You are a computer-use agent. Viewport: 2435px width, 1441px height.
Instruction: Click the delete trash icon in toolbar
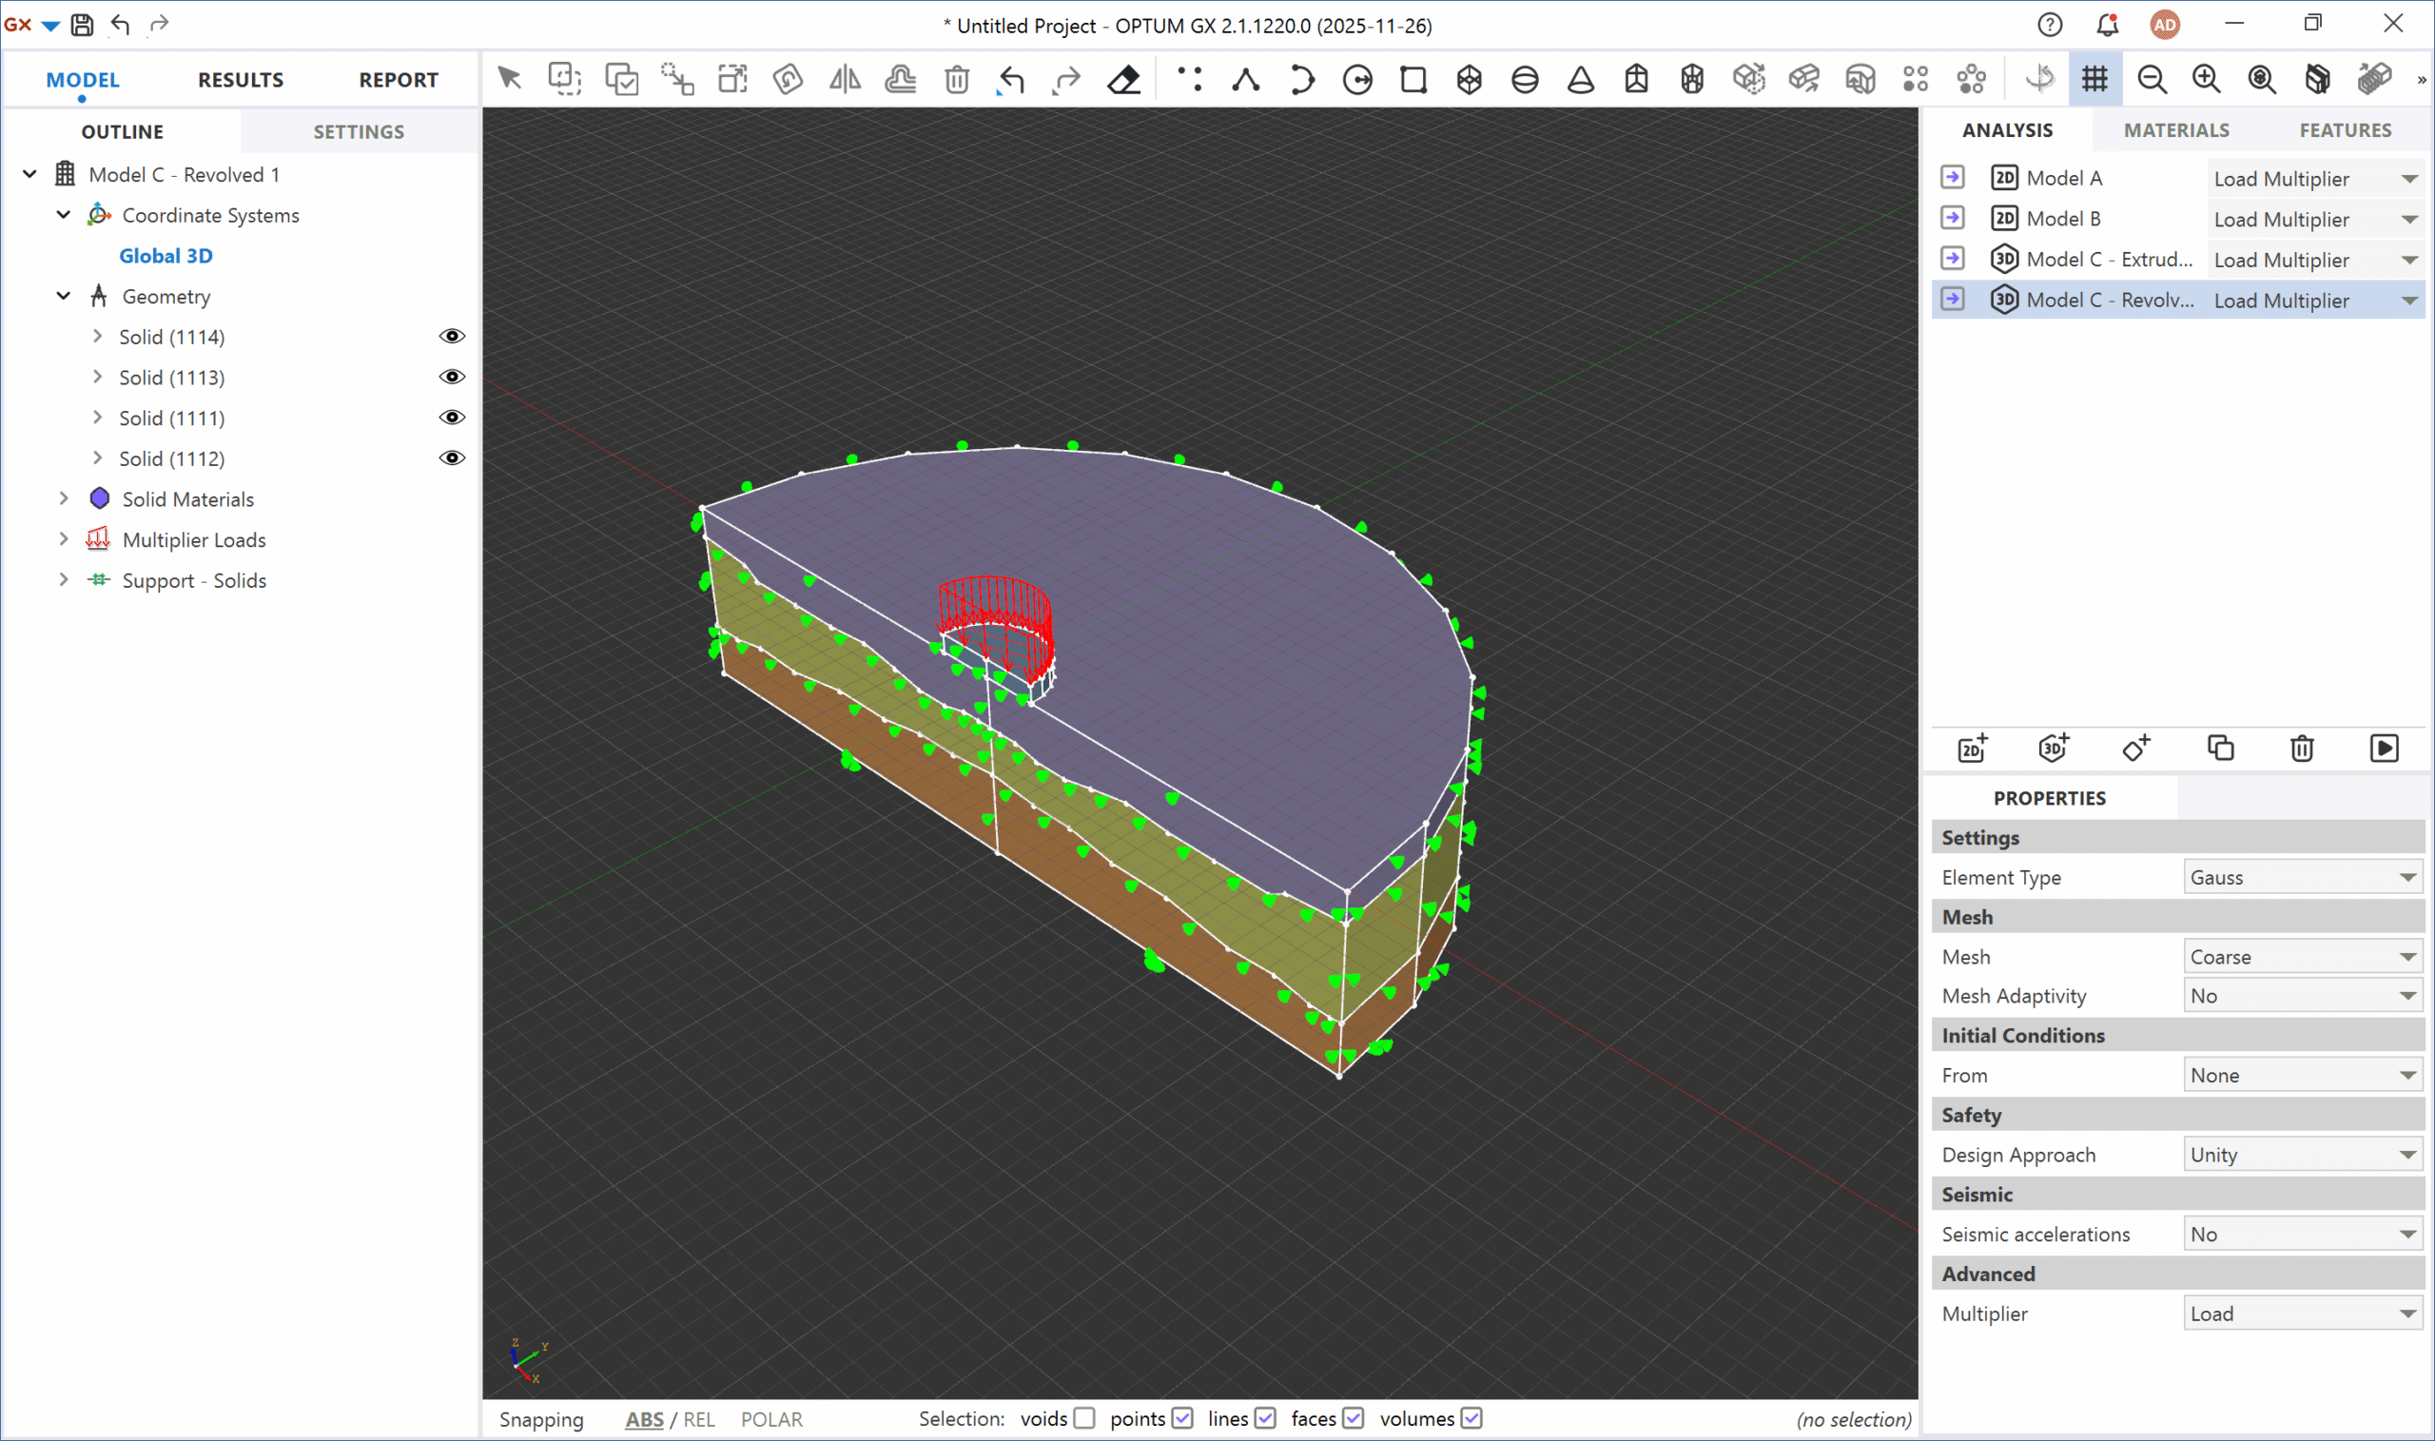tap(956, 80)
